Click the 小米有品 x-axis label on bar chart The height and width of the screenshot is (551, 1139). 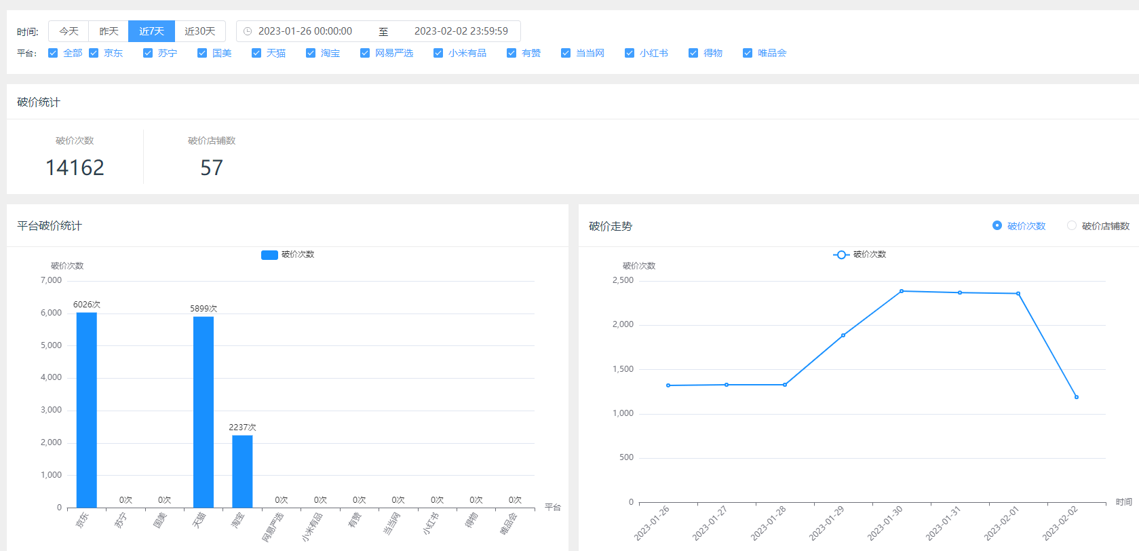click(312, 527)
